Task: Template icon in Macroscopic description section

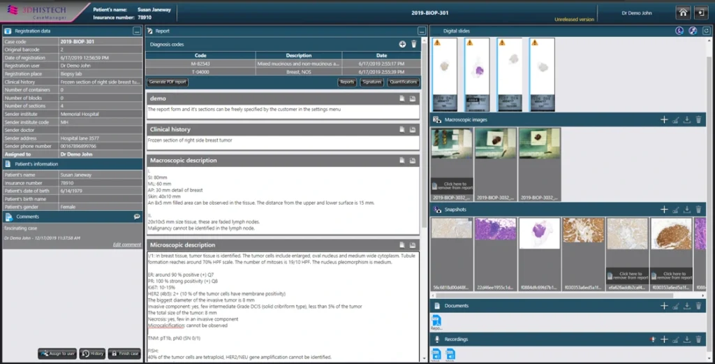Action: tap(401, 161)
